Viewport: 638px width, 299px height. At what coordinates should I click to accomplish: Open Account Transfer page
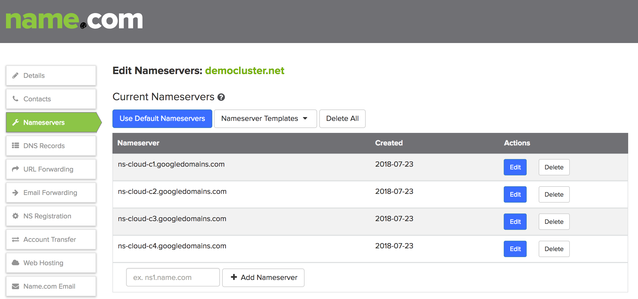point(51,239)
